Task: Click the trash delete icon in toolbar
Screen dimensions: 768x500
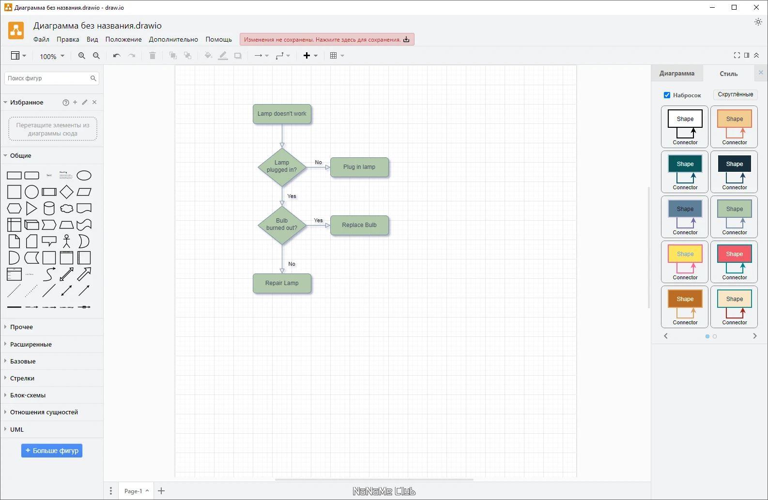Action: pos(153,56)
